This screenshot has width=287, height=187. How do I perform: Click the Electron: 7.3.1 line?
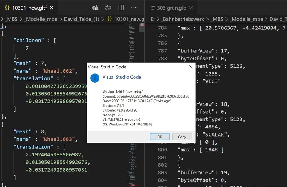(x=113, y=106)
